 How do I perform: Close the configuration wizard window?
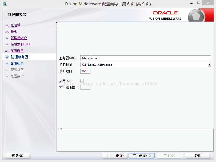pos(208,3)
